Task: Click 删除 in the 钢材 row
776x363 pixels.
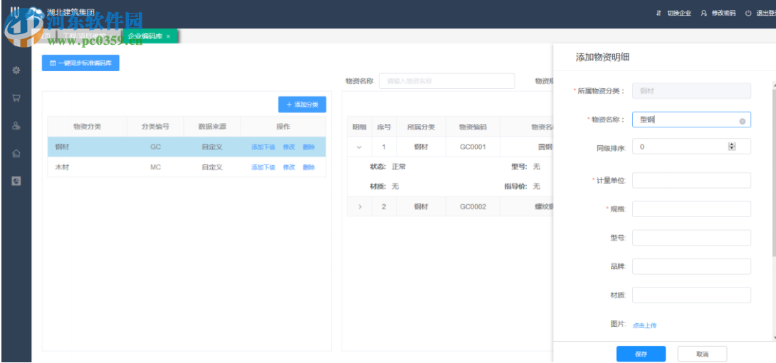Action: point(309,147)
